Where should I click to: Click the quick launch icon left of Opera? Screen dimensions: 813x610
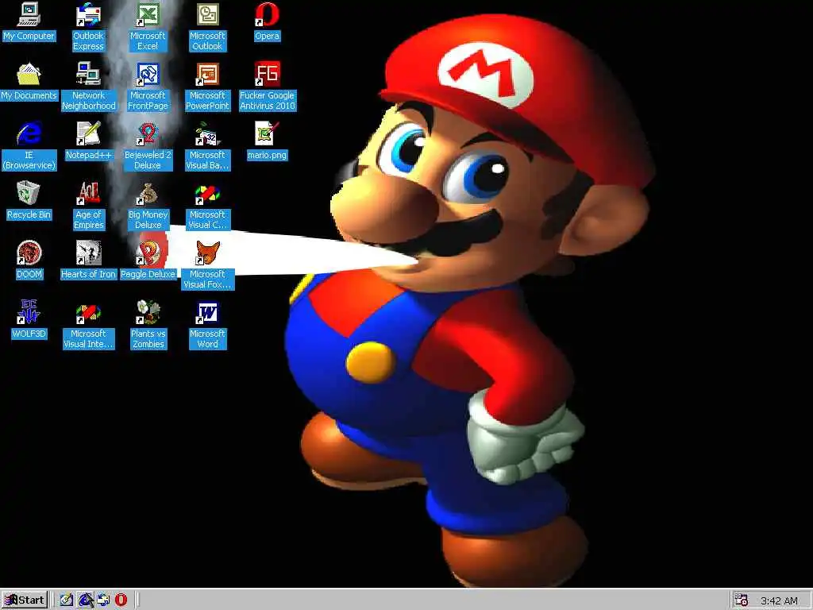tap(103, 600)
